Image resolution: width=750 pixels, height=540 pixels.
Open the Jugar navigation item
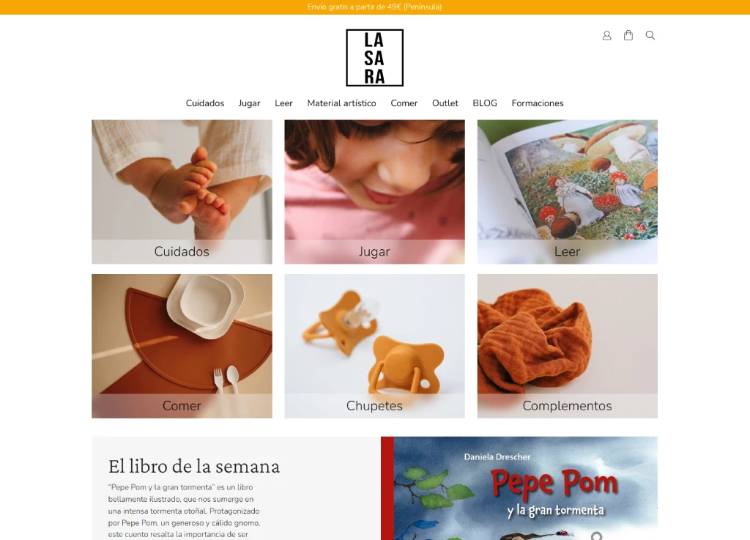249,103
